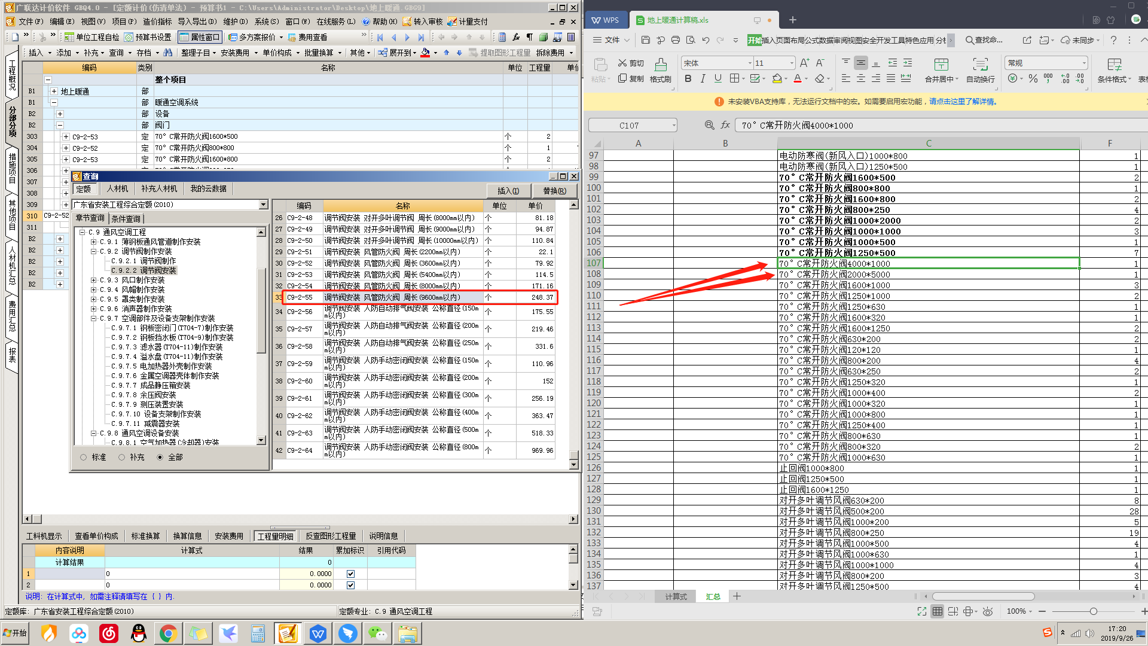The height and width of the screenshot is (646, 1148).
Task: Click 单位工程自检 toolbar button
Action: [x=91, y=37]
